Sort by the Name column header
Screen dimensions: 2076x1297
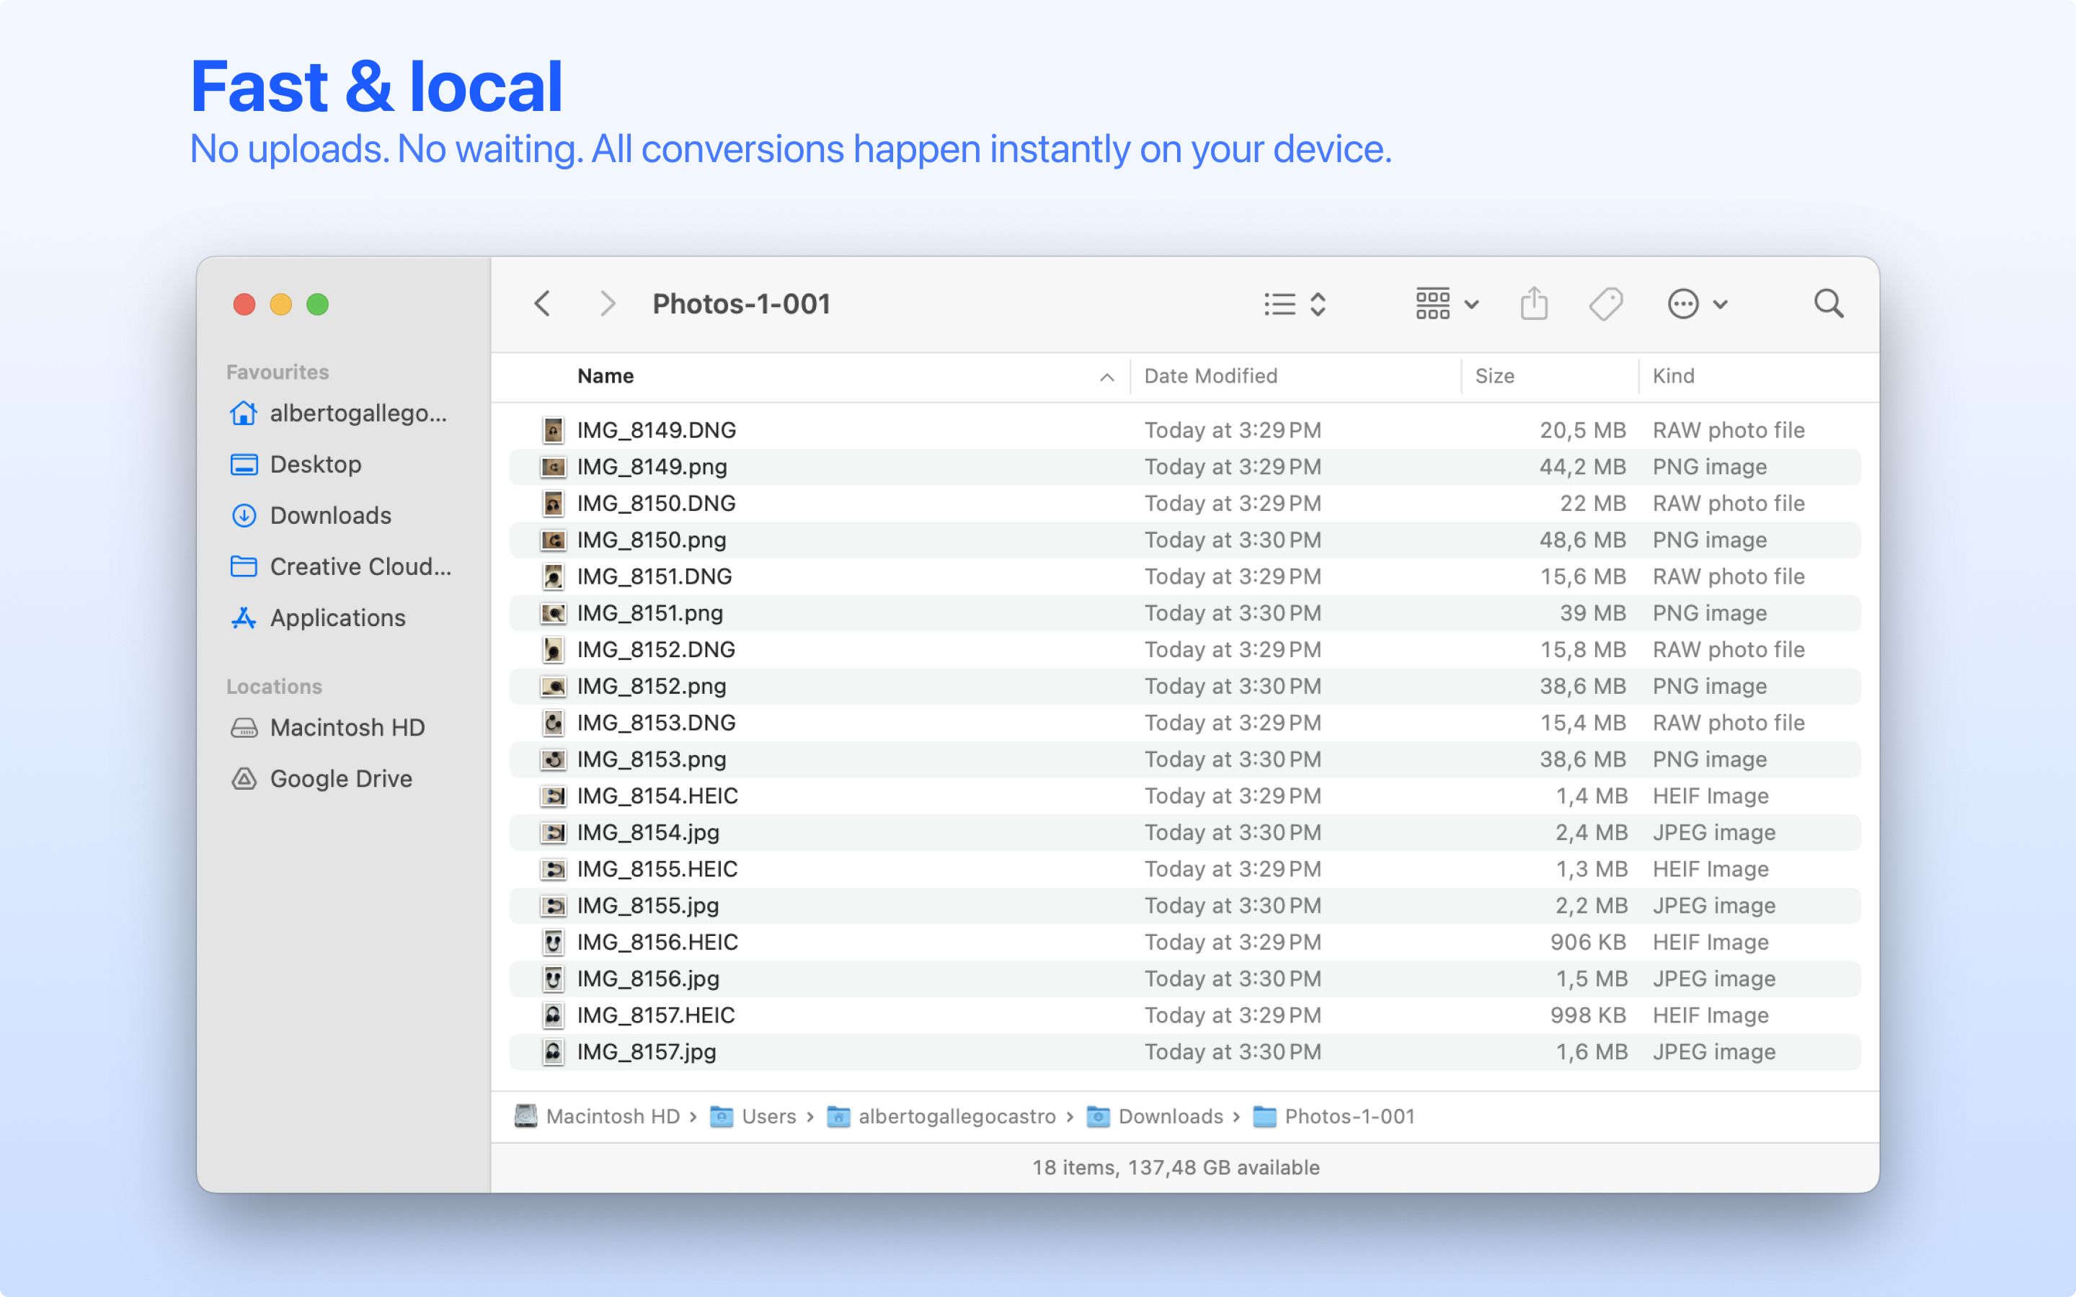(605, 375)
